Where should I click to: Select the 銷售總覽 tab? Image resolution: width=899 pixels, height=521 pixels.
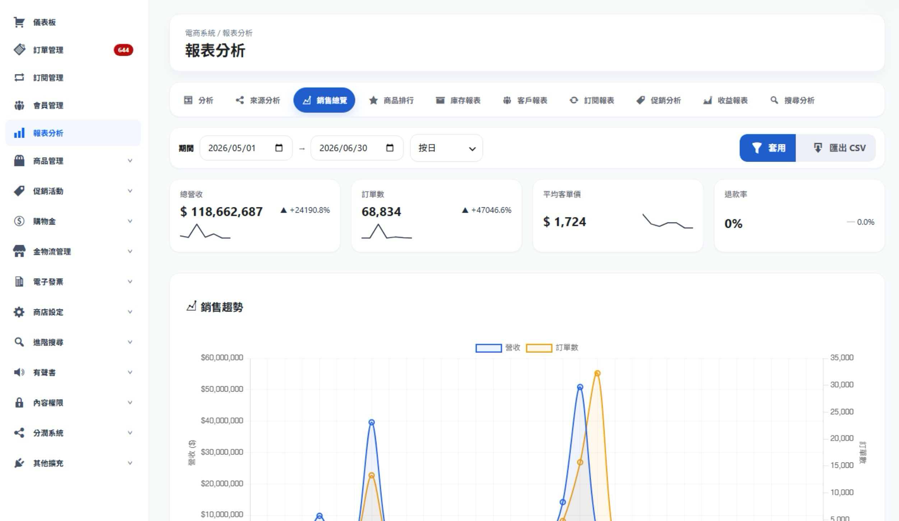click(324, 100)
